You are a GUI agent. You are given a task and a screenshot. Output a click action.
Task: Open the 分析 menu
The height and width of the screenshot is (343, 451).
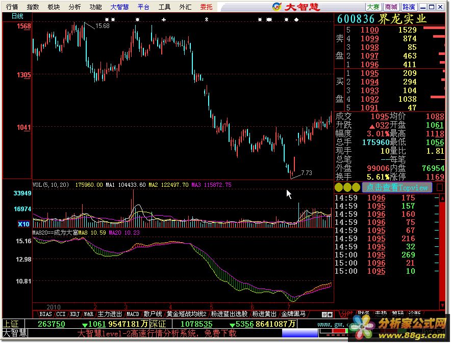click(x=75, y=7)
